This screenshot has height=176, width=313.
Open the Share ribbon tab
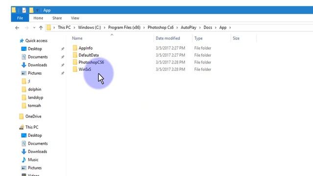click(57, 18)
